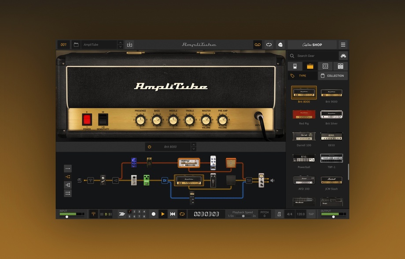This screenshot has width=405, height=259.
Task: Select the parallel dual-chain routing layout
Action: [x=68, y=193]
